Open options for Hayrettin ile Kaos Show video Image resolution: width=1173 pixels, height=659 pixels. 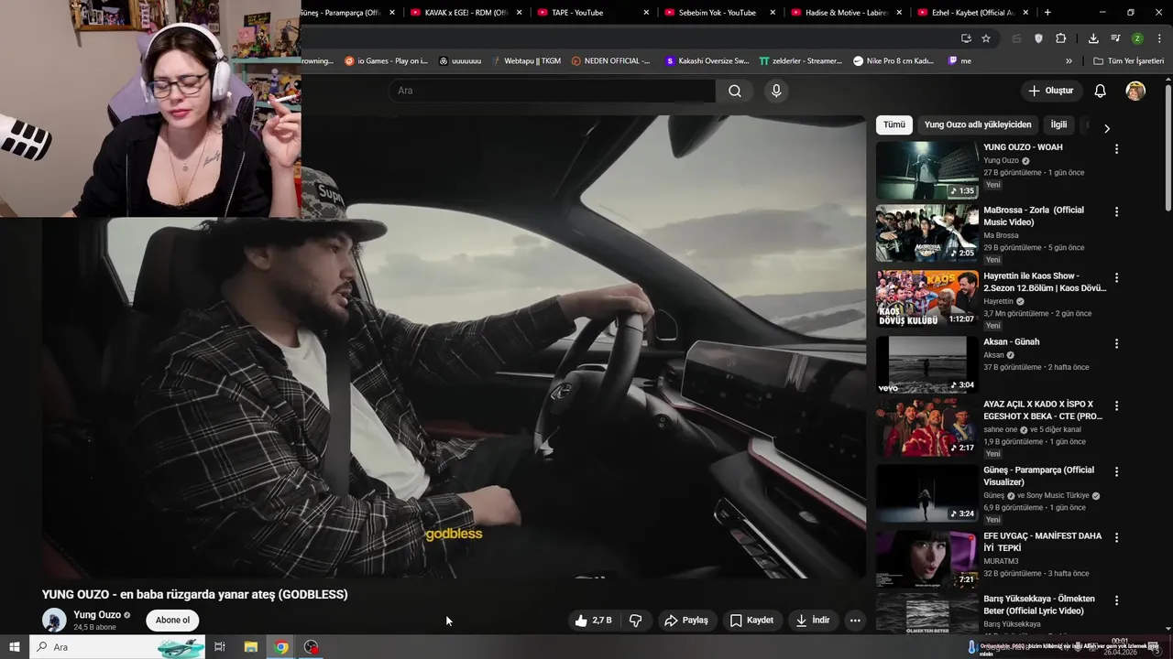click(x=1116, y=277)
